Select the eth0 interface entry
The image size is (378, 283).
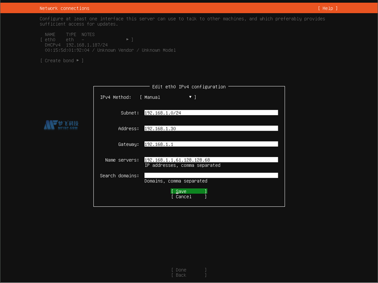(50, 40)
